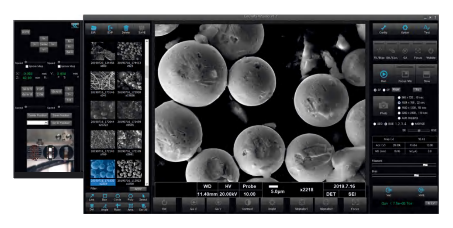The width and height of the screenshot is (453, 228).
Task: Collapse the stage panel with double-arrow icon
Action: tap(75, 26)
